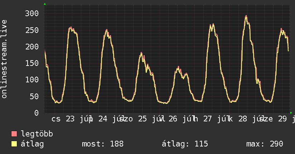Click the cs 23 júl date label
The image size is (295, 154).
(x=71, y=119)
